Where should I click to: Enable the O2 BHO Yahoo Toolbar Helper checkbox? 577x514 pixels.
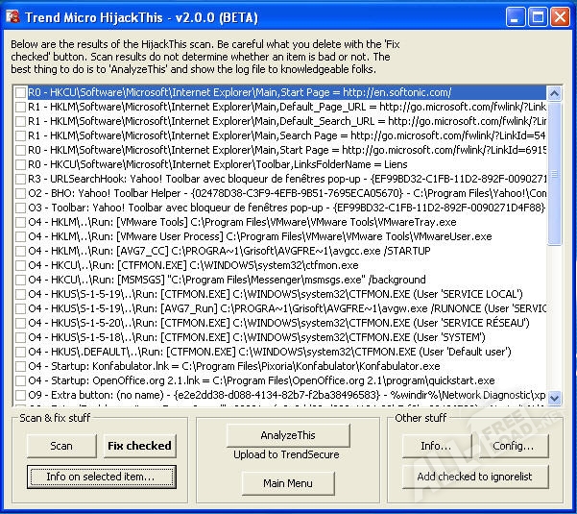pos(20,193)
